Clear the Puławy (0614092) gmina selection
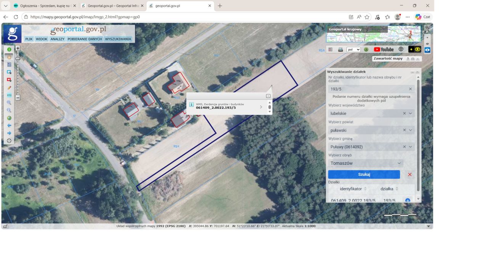The image size is (488, 274). 405,147
